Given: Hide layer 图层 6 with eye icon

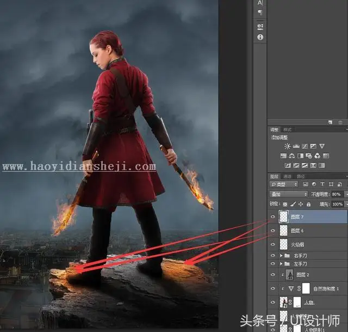Looking at the screenshot, I should point(273,231).
